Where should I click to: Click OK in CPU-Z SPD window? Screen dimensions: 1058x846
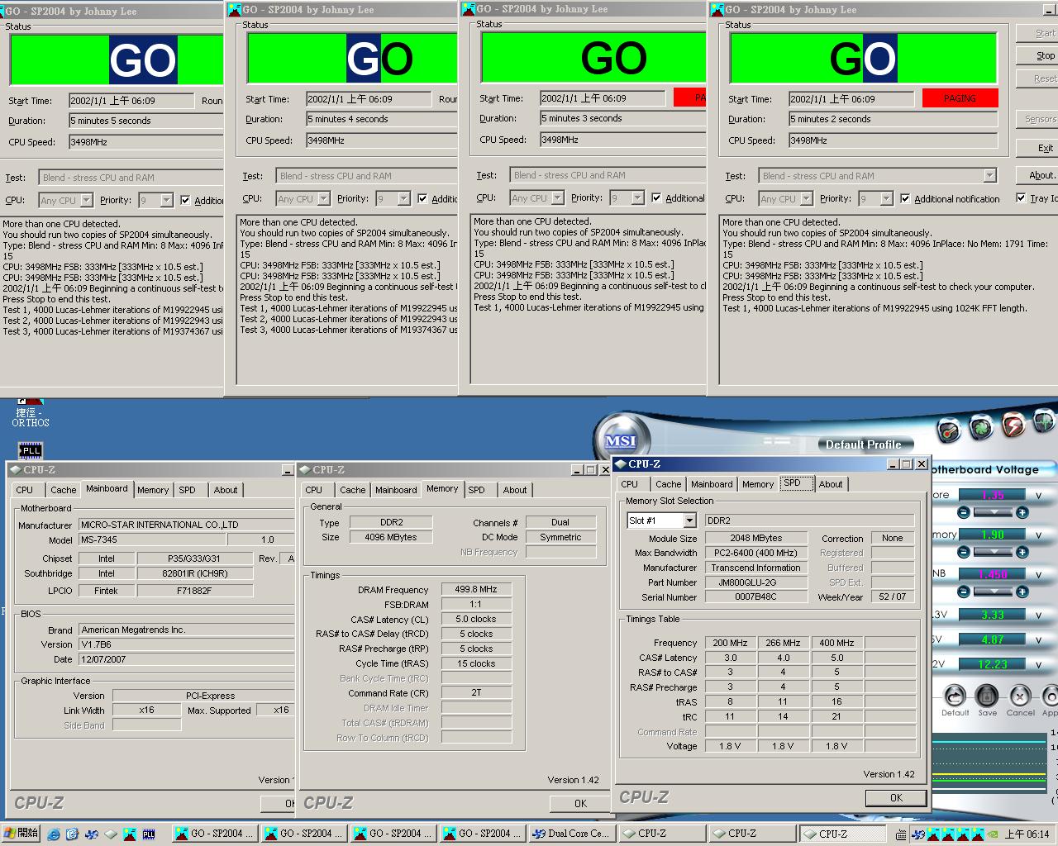[896, 797]
